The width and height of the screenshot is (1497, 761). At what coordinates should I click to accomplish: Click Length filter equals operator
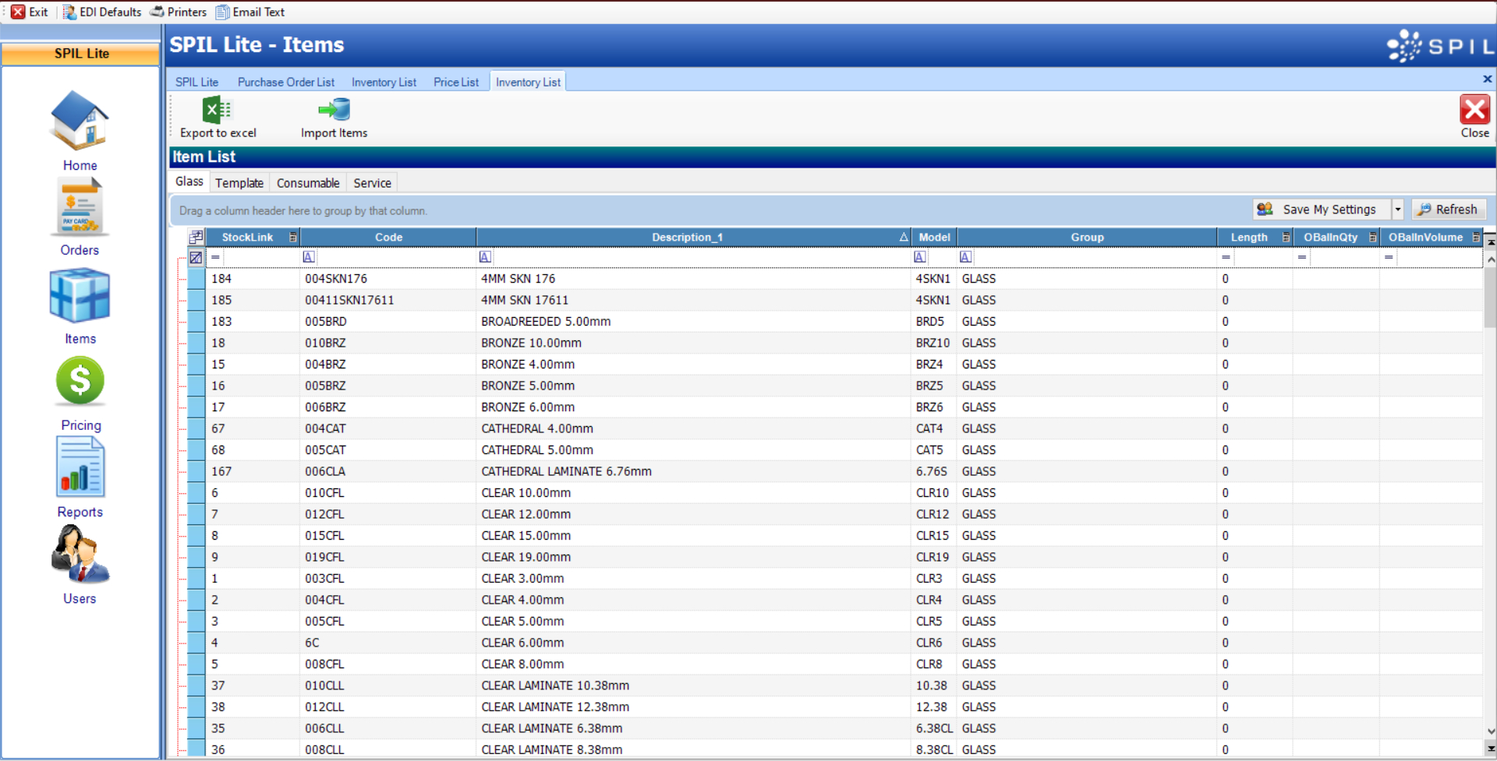click(x=1226, y=257)
